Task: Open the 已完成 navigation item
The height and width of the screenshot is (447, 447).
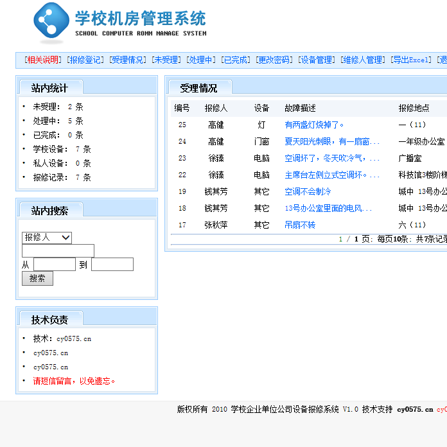Action: pyautogui.click(x=236, y=60)
